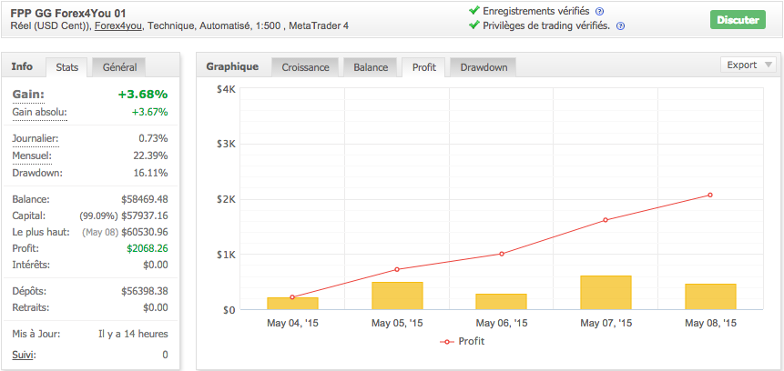Click green checkmark next to Enregistrements vérifiés
Image resolution: width=784 pixels, height=371 pixels.
coord(473,11)
